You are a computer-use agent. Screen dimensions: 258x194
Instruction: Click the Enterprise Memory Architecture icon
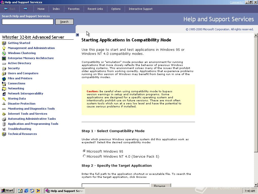coord(4,58)
